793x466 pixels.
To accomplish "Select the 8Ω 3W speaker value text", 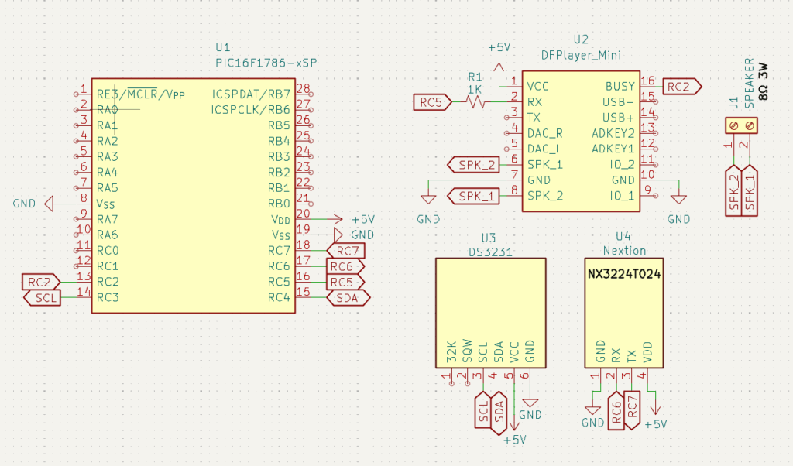I will click(x=763, y=77).
